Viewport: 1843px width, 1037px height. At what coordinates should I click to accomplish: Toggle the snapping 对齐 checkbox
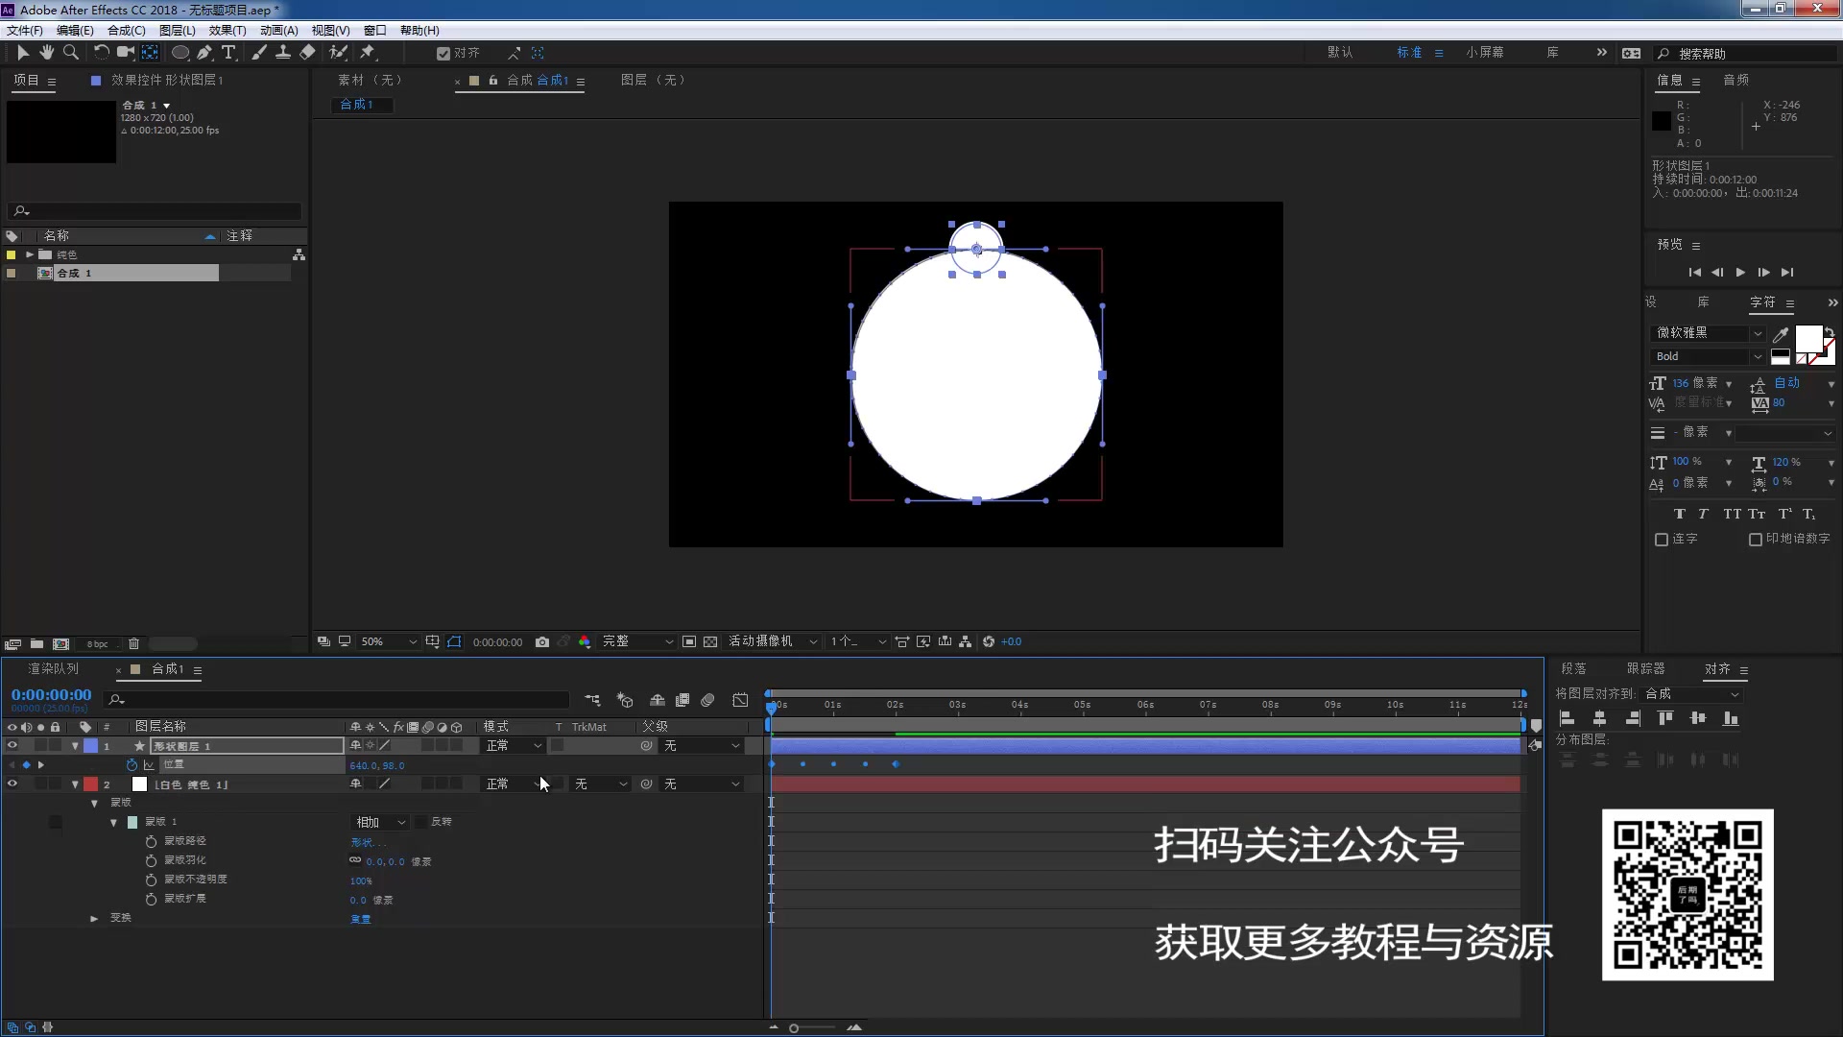(443, 54)
